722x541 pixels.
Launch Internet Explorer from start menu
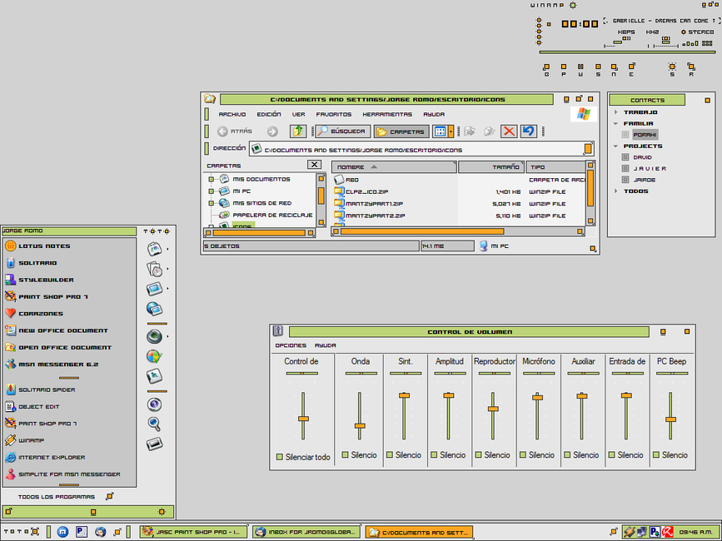45,457
